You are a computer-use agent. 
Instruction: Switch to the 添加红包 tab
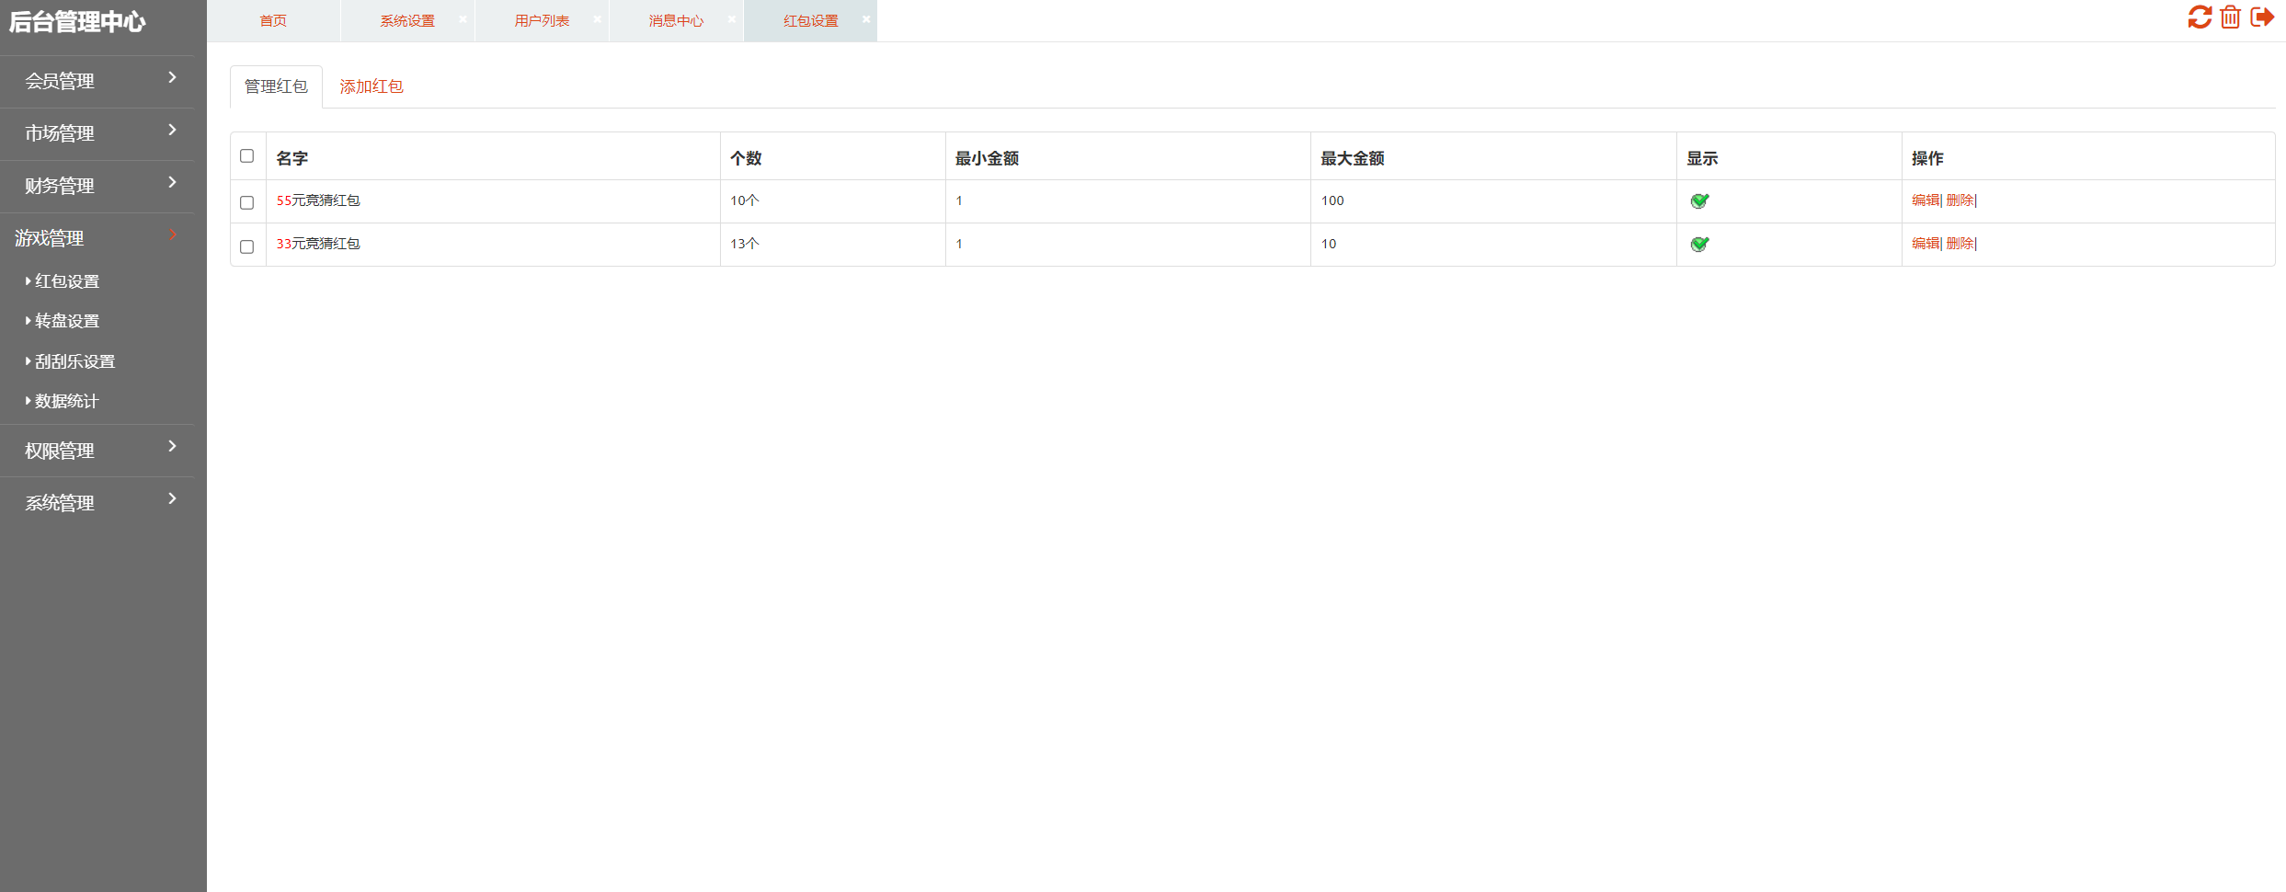(371, 86)
